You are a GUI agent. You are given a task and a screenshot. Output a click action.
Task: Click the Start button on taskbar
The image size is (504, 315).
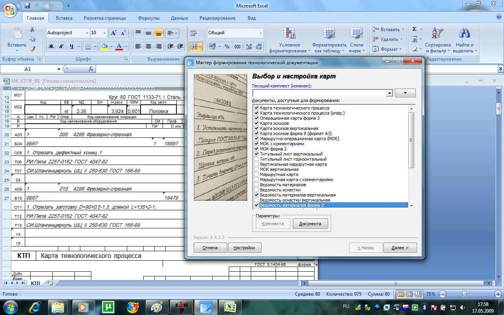click(10, 307)
